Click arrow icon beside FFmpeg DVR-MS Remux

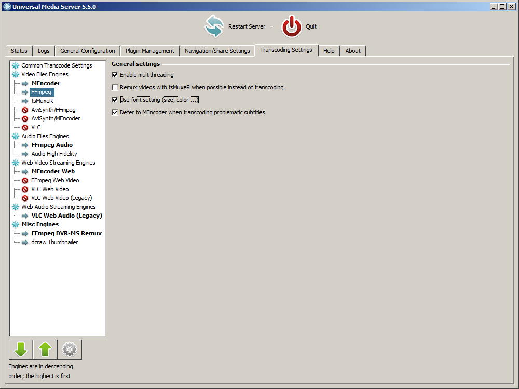pyautogui.click(x=25, y=234)
